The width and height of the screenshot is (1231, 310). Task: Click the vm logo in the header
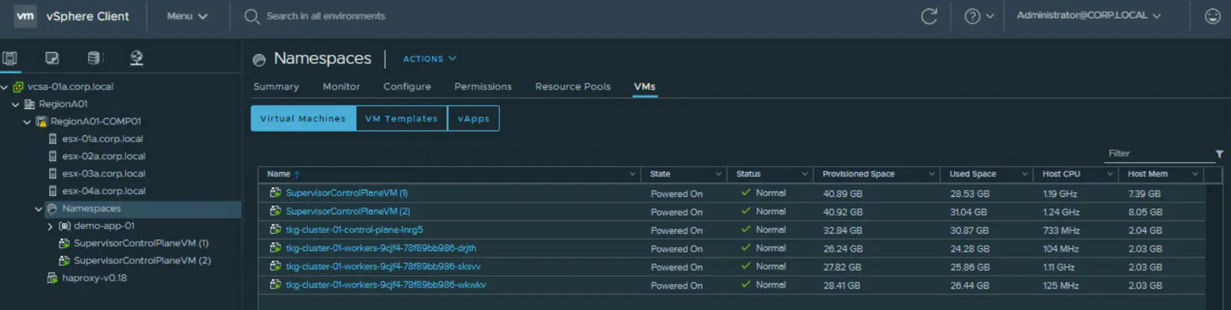coord(26,16)
